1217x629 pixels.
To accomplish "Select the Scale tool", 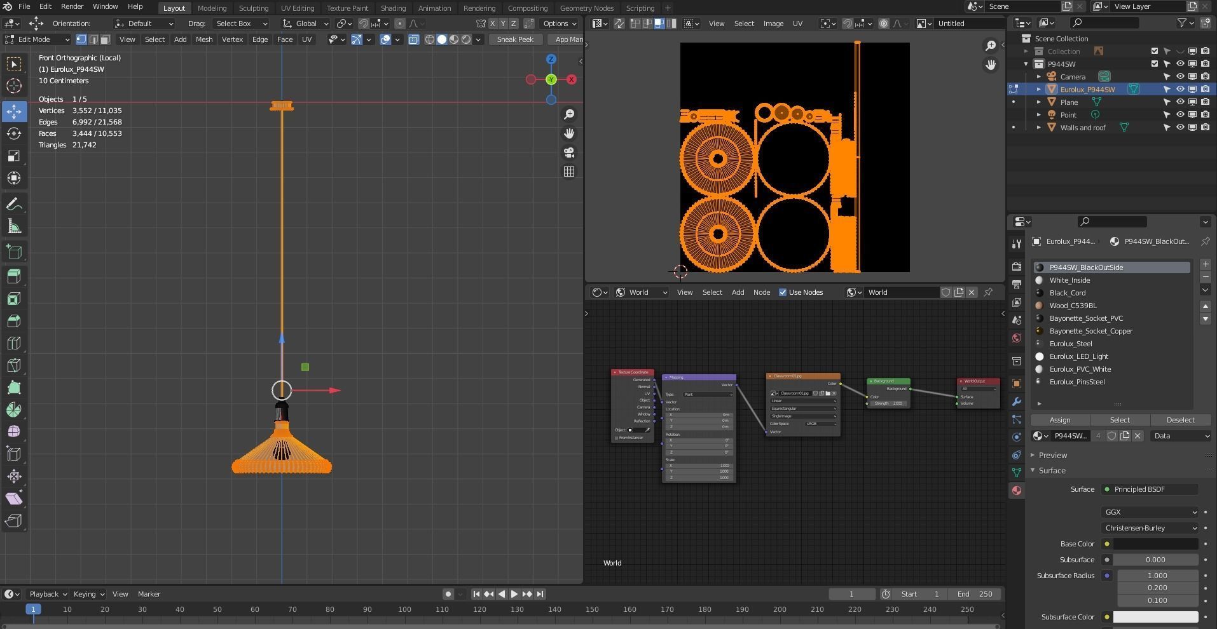I will coord(14,156).
